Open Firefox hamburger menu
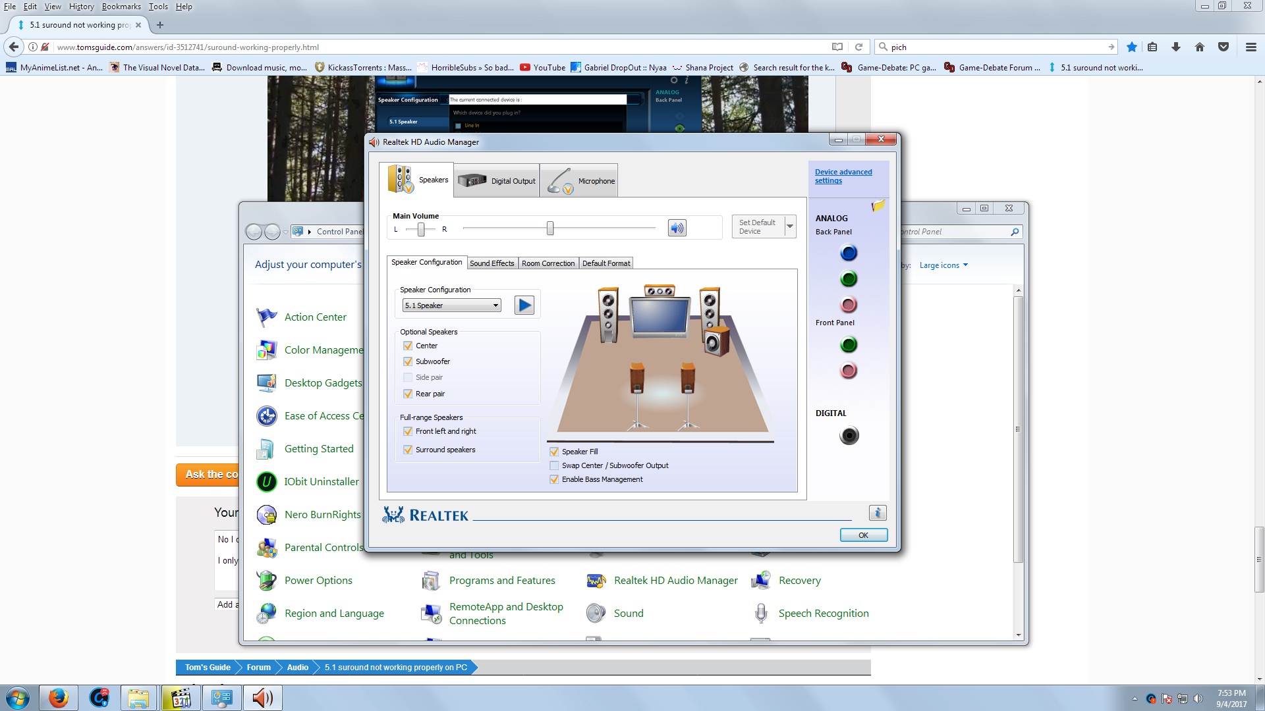This screenshot has width=1265, height=711. [1251, 47]
